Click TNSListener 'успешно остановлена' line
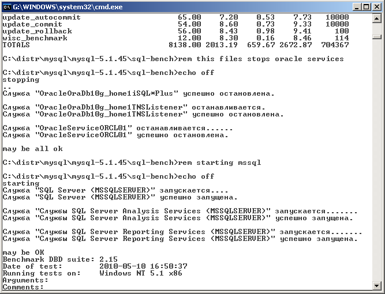Screen dimensions: 385x294 (x=143, y=114)
